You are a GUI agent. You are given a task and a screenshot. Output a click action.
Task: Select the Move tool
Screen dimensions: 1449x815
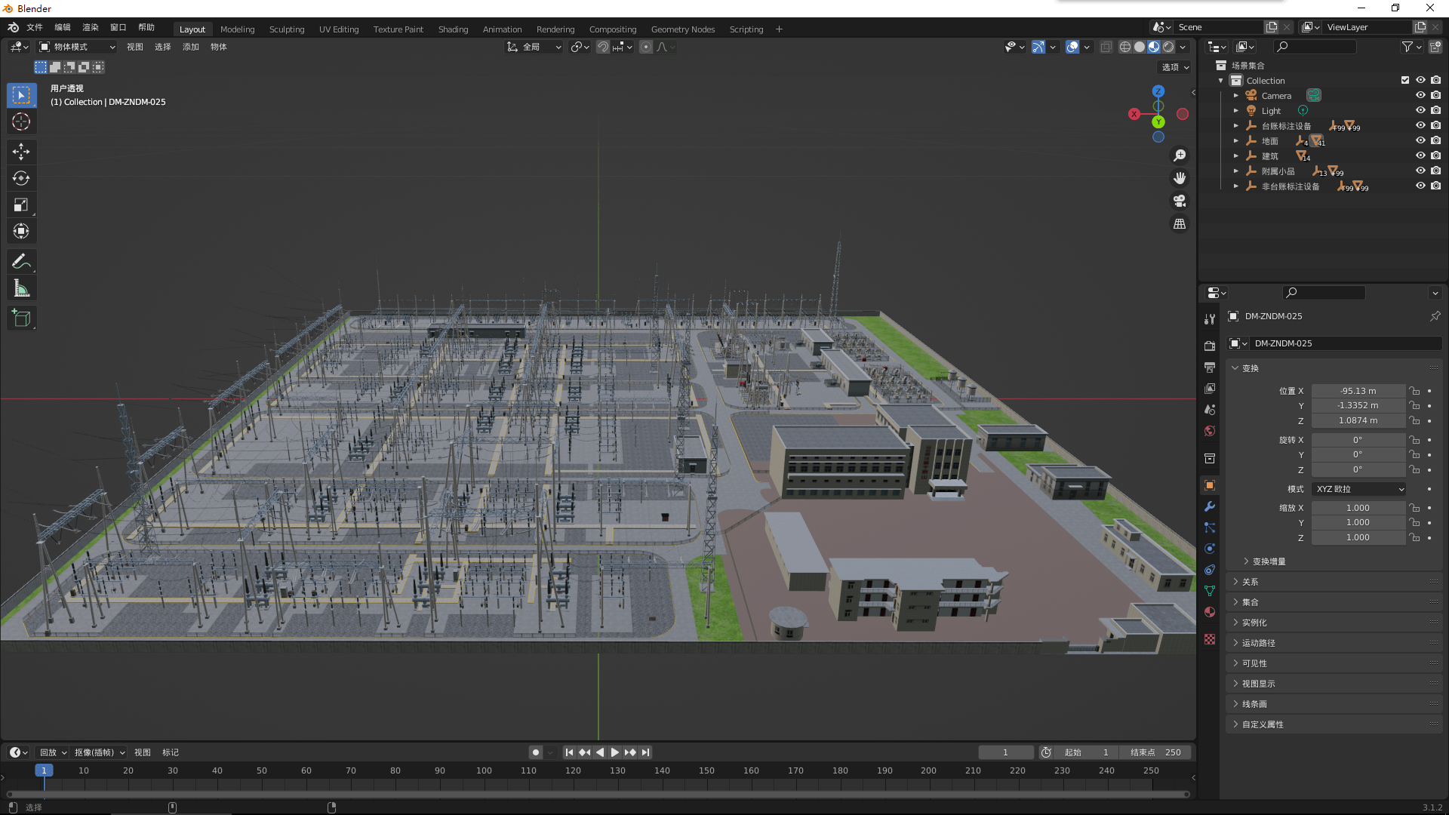click(21, 152)
